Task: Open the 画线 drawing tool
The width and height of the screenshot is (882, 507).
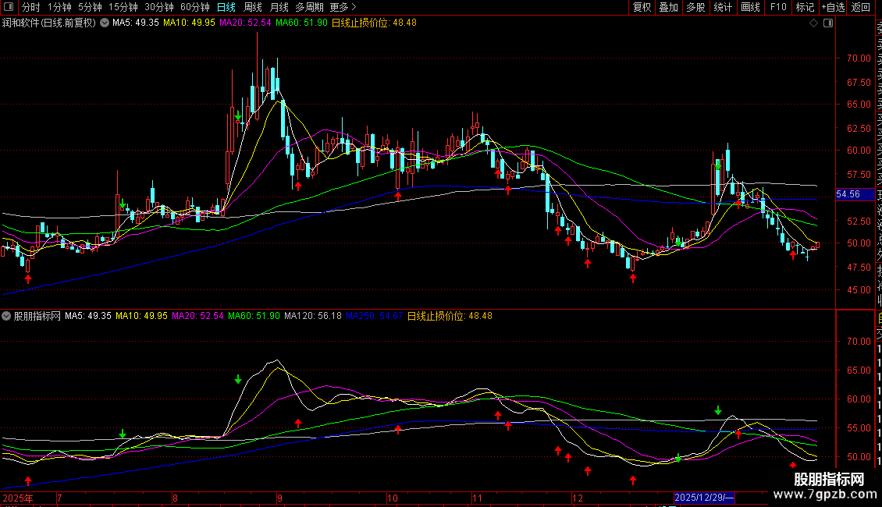Action: pos(750,7)
